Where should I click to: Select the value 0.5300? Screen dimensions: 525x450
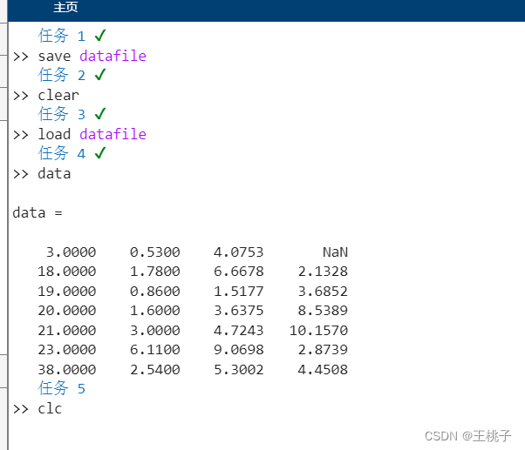pos(155,252)
